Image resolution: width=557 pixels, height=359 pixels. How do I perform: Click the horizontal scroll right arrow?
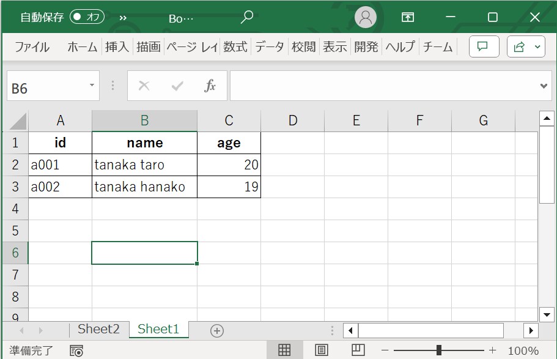pos(531,331)
